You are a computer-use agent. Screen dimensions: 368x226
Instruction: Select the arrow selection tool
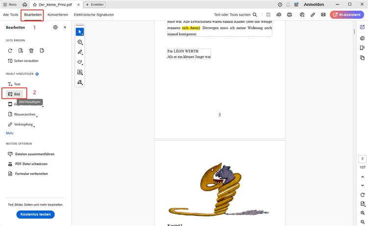pos(80,32)
